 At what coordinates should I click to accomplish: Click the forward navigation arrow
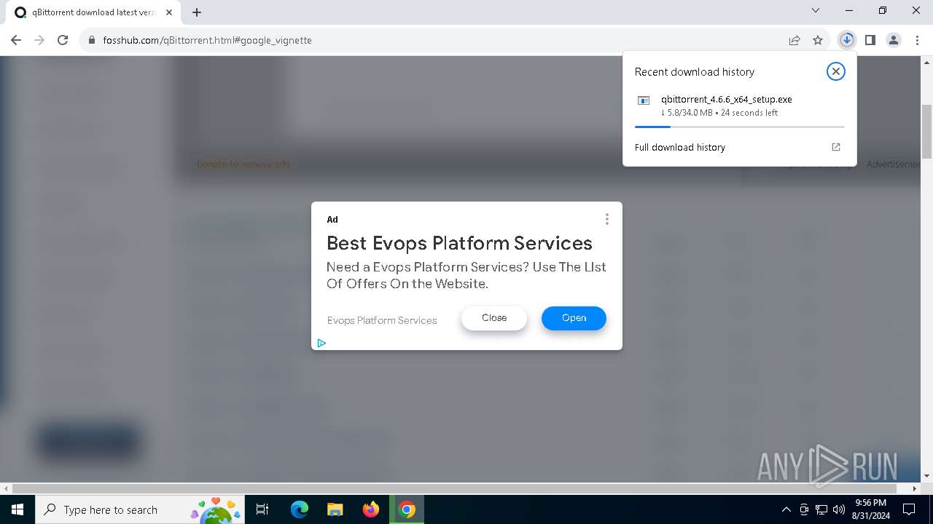coord(39,40)
